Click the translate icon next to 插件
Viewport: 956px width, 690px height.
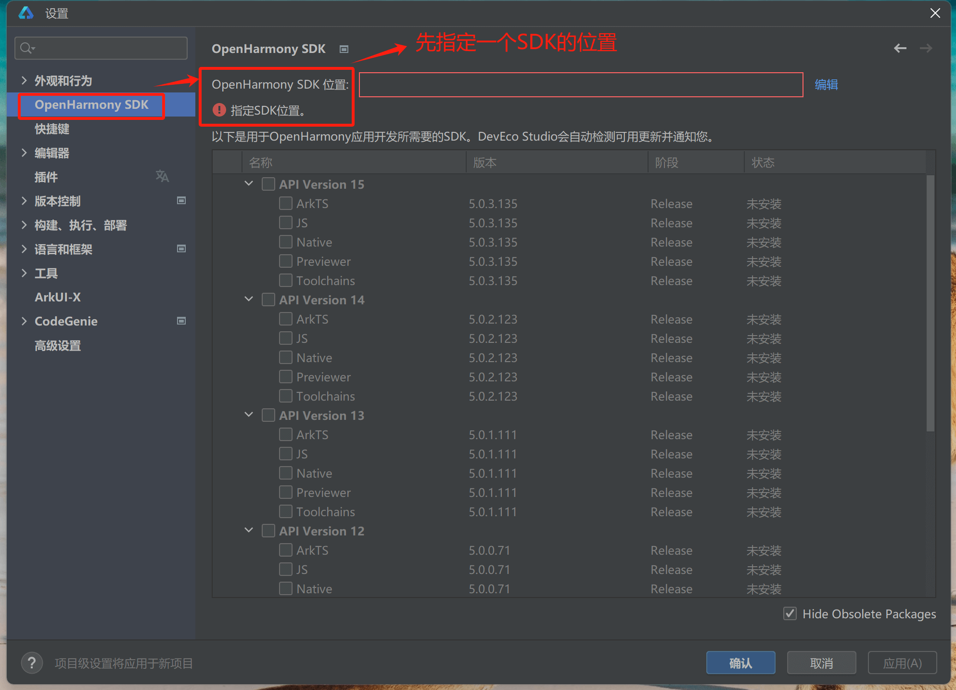pos(162,176)
